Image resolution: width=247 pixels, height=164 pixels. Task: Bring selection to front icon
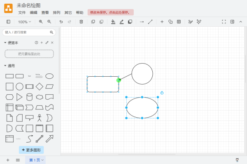tap(93, 22)
